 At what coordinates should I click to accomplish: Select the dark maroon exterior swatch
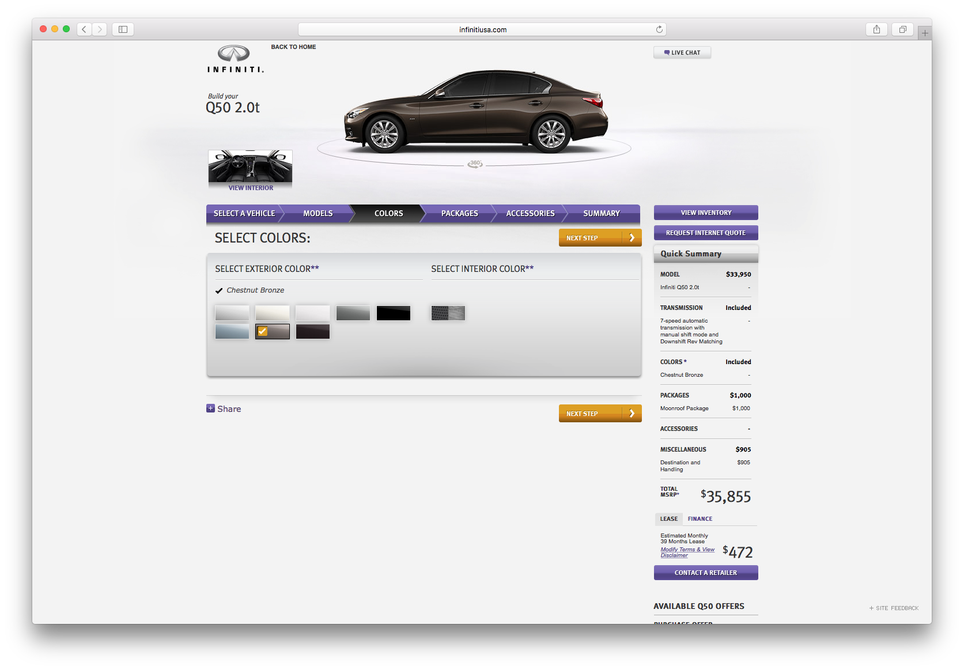(x=313, y=331)
